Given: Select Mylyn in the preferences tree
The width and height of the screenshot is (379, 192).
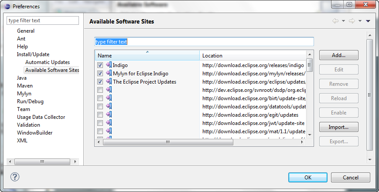Looking at the screenshot, I should (x=24, y=94).
